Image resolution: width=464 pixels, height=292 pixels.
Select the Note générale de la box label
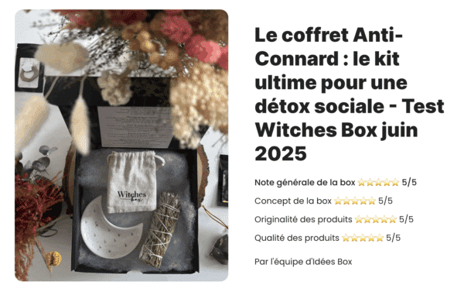(305, 182)
